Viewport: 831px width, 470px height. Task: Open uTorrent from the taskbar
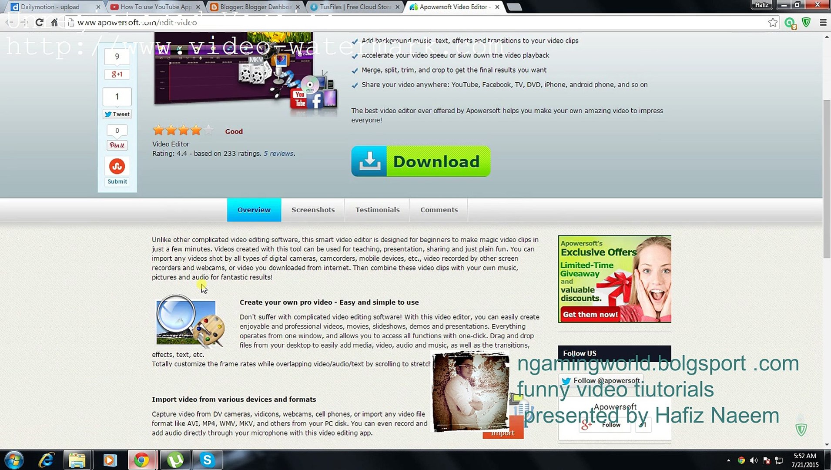pyautogui.click(x=175, y=460)
